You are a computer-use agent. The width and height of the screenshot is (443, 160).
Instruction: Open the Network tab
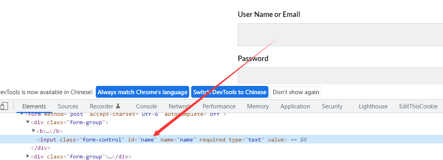(180, 106)
